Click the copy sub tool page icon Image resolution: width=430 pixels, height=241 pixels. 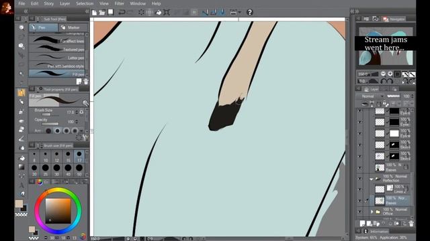[79, 82]
